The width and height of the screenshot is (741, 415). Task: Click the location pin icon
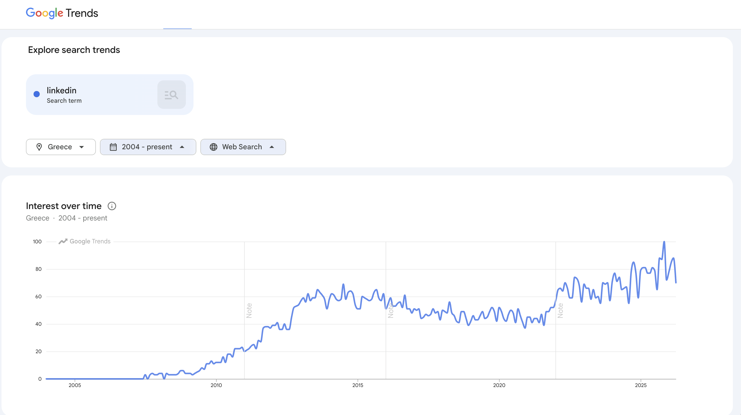39,147
